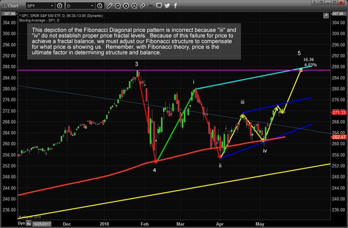Open the time template clock icon
The height and width of the screenshot is (228, 348).
click(x=100, y=6)
